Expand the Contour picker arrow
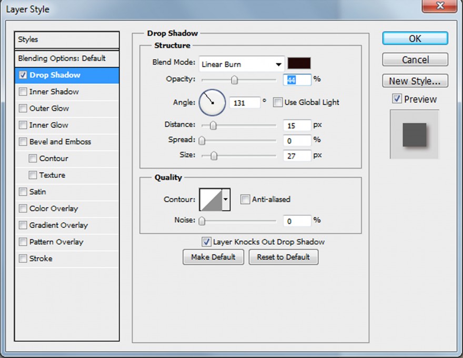Image resolution: width=463 pixels, height=358 pixels. (x=226, y=200)
